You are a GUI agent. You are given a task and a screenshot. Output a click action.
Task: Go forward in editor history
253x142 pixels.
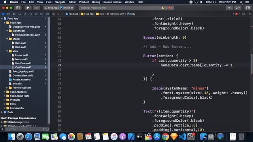click(62, 14)
